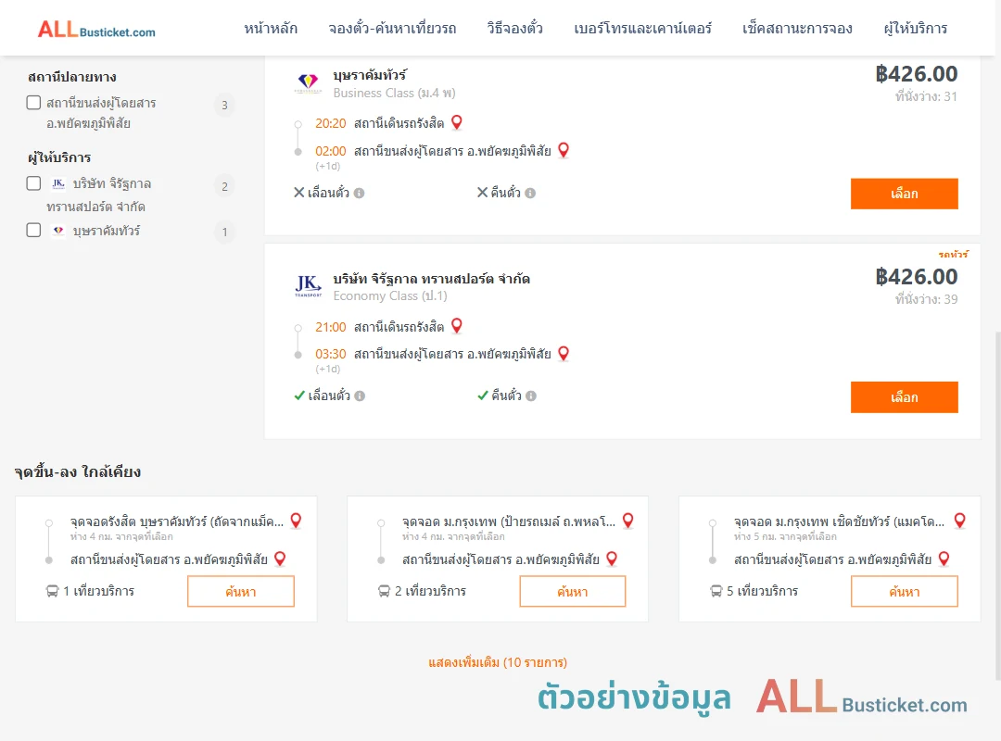Click ที่นั่งว่าง: 39 seat count
The image size is (1001, 741).
click(926, 299)
